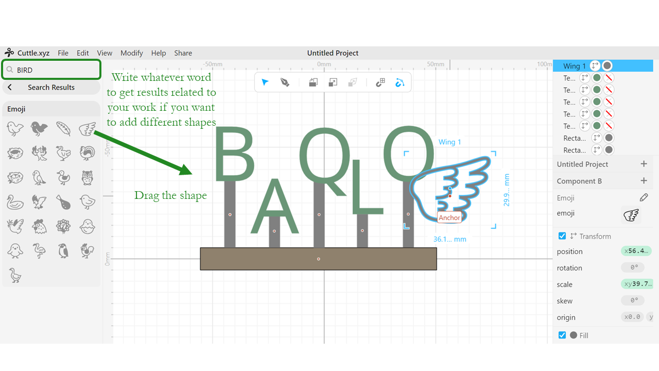Toggle the Transform checkbox
659x371 pixels.
pos(562,236)
